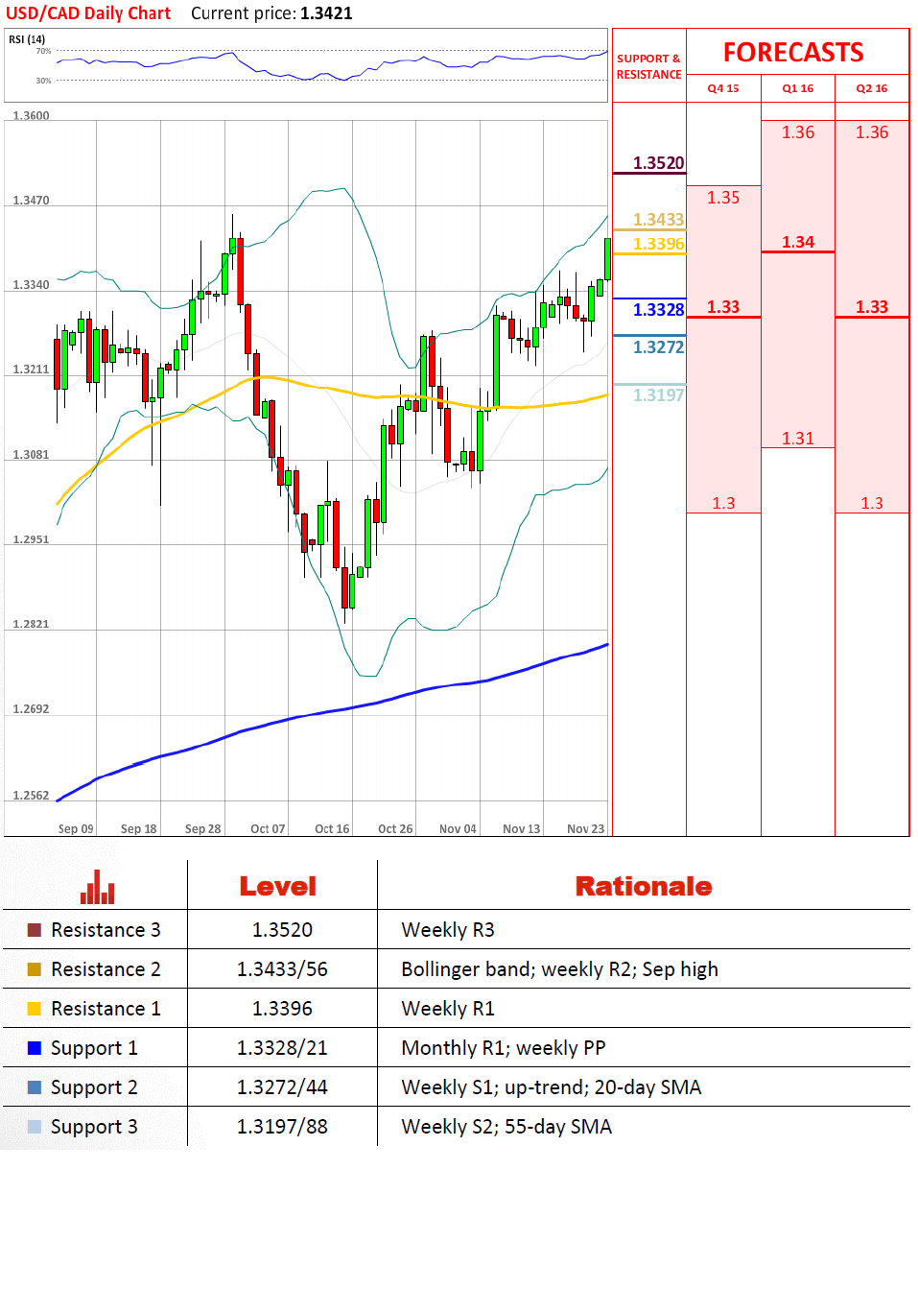Click the 1.2692 price axis label
Image resolution: width=918 pixels, height=1313 pixels.
pos(31,709)
